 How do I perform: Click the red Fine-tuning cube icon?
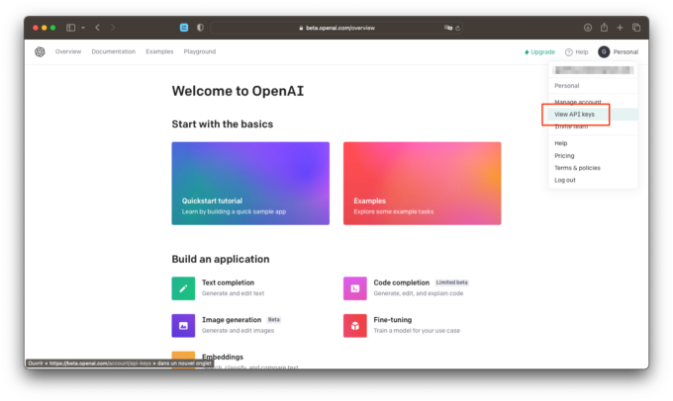355,326
